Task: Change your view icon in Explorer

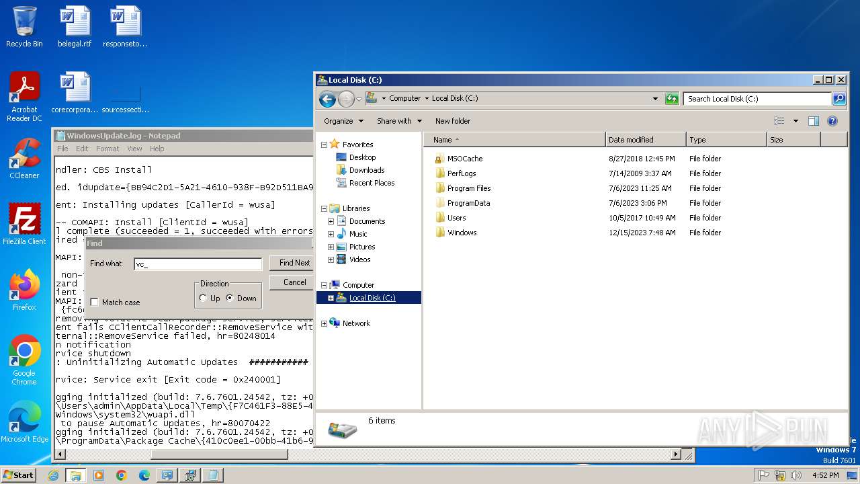Action: click(x=779, y=121)
